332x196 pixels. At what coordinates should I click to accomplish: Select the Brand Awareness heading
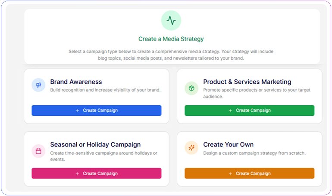tap(76, 82)
